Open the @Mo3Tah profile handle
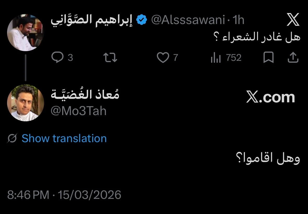Viewport: 308px width, 214px height. point(78,111)
